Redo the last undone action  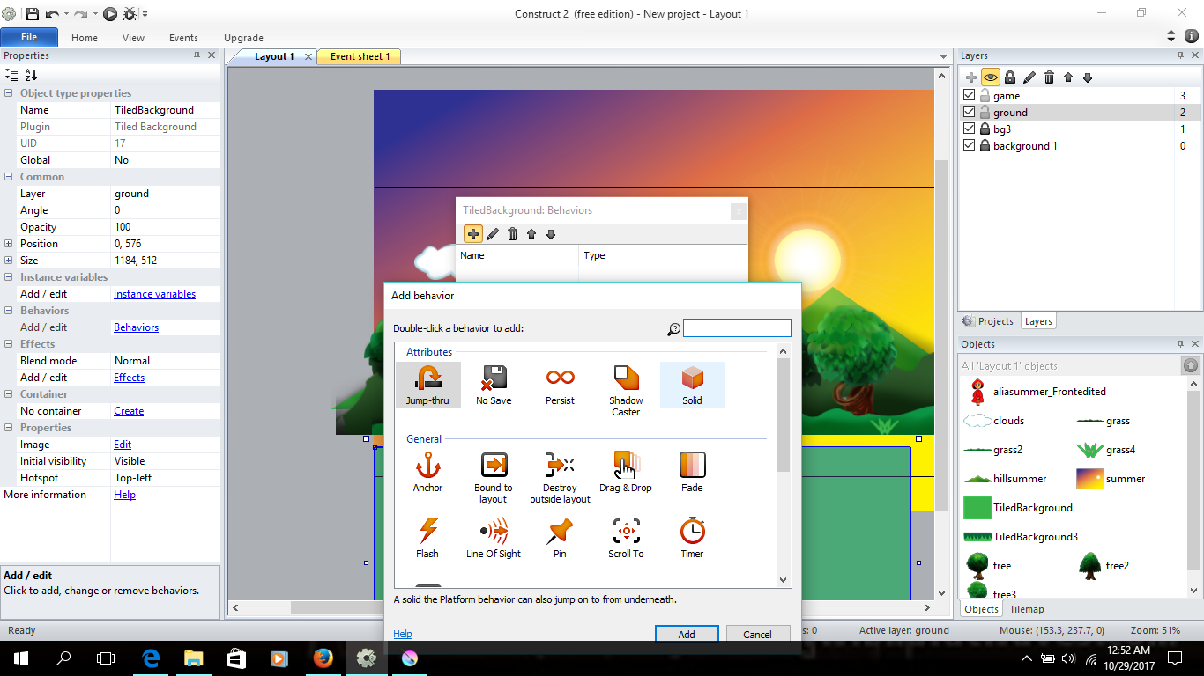tap(81, 13)
